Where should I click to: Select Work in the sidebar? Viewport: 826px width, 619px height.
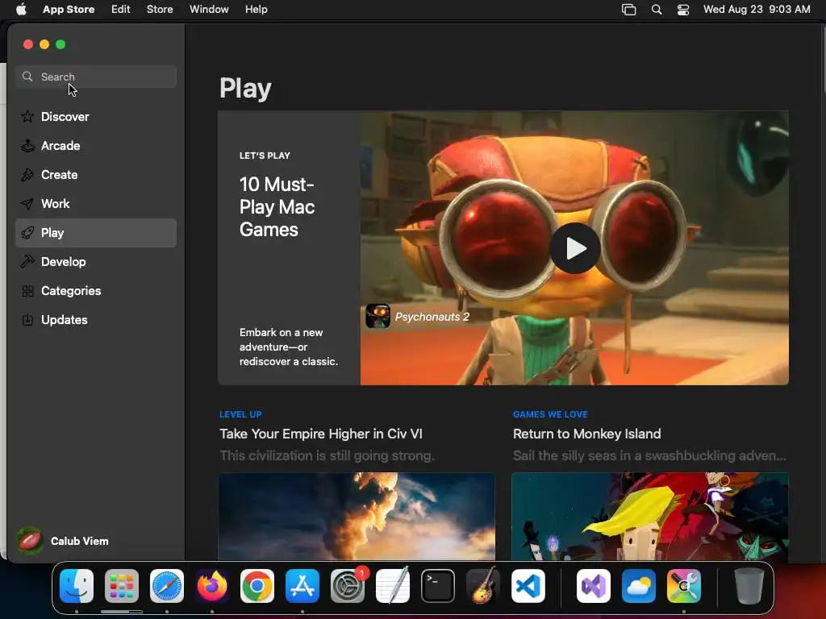point(96,203)
